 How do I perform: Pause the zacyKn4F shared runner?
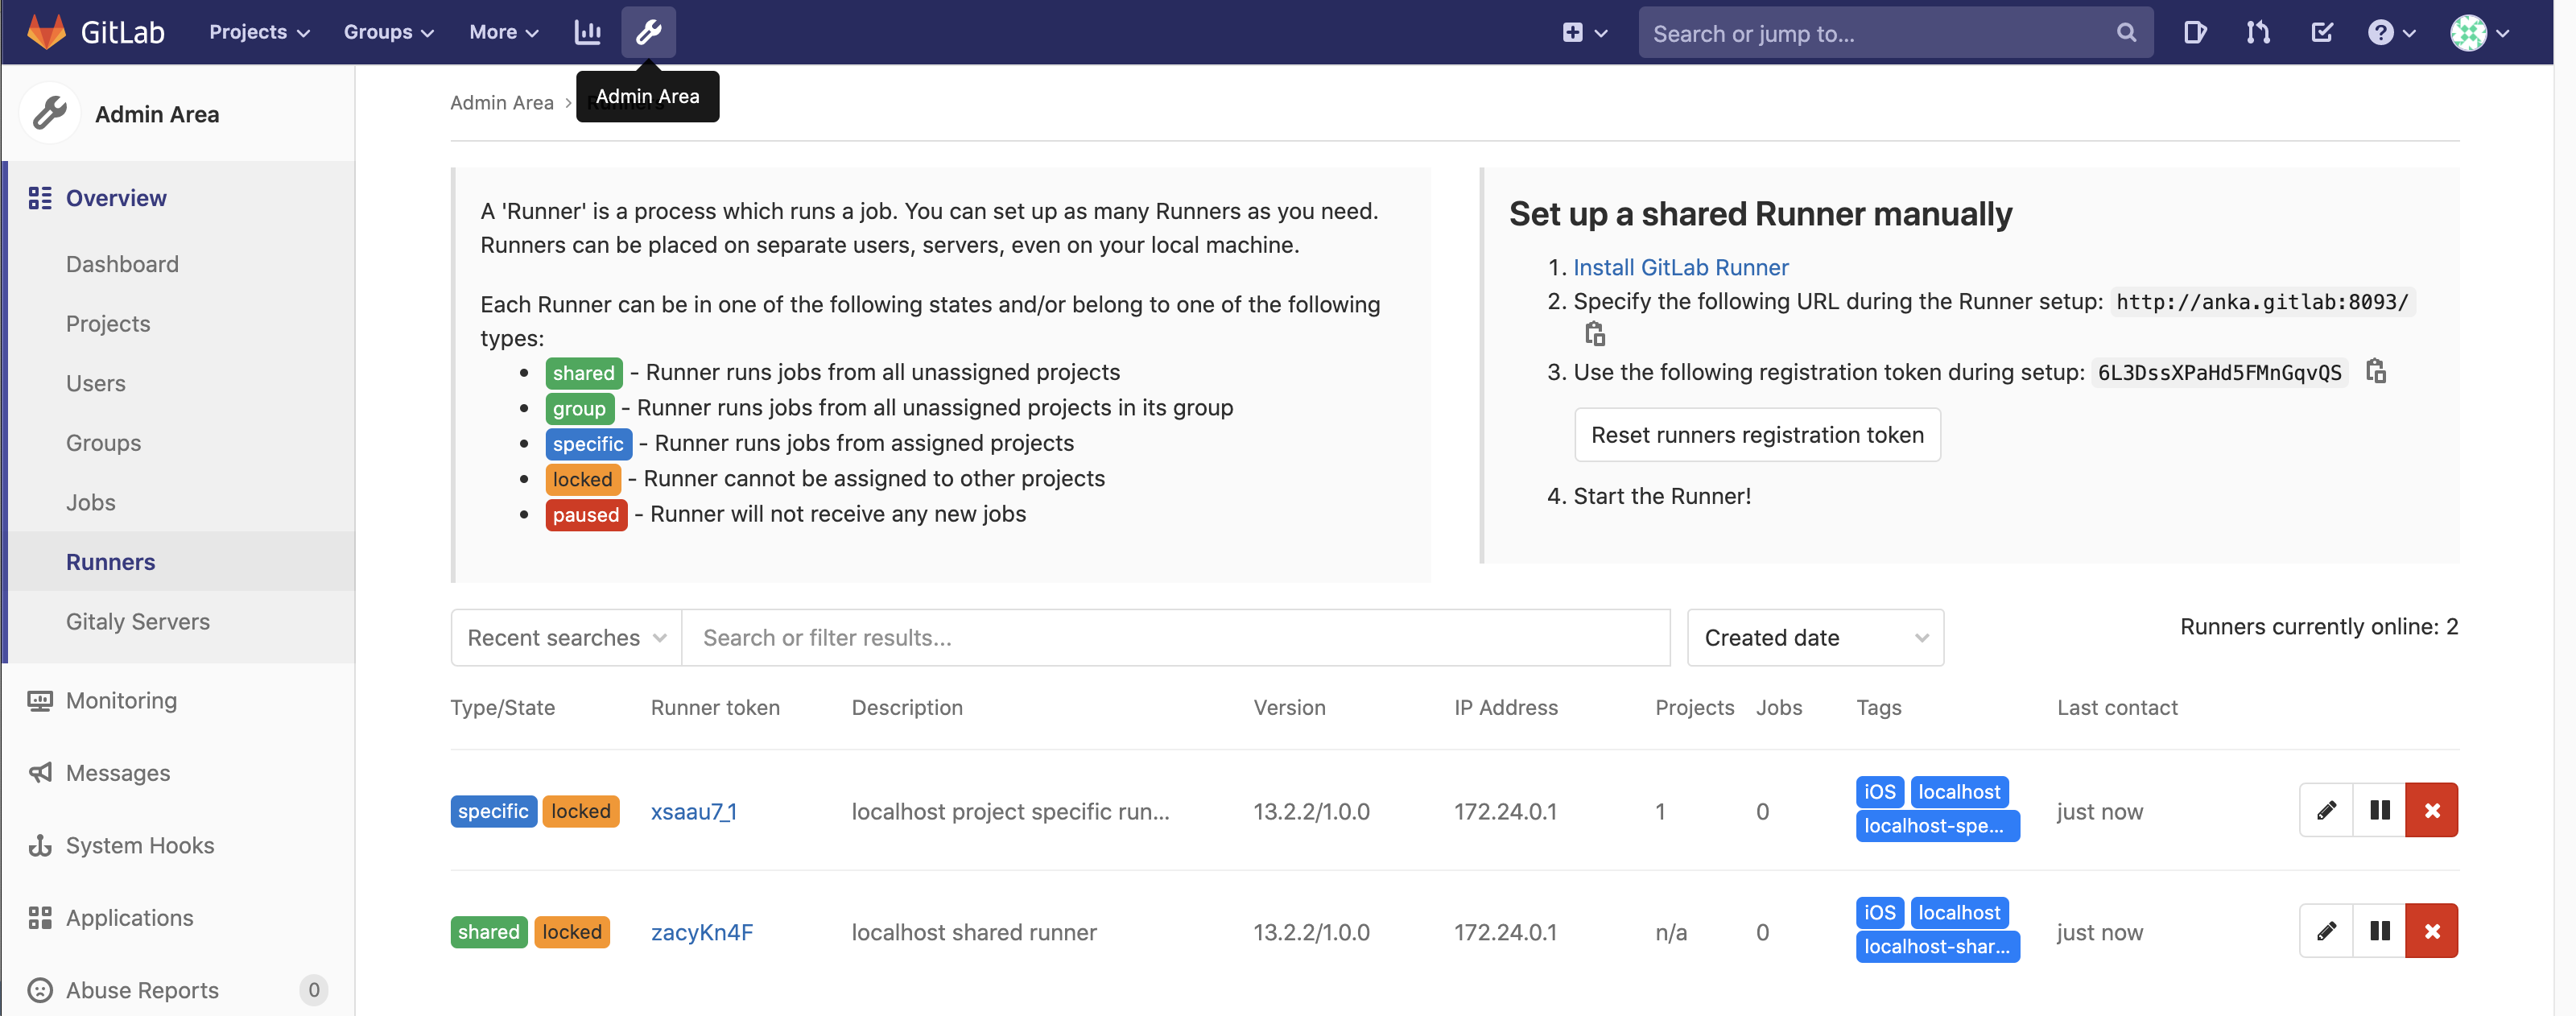pos(2379,930)
